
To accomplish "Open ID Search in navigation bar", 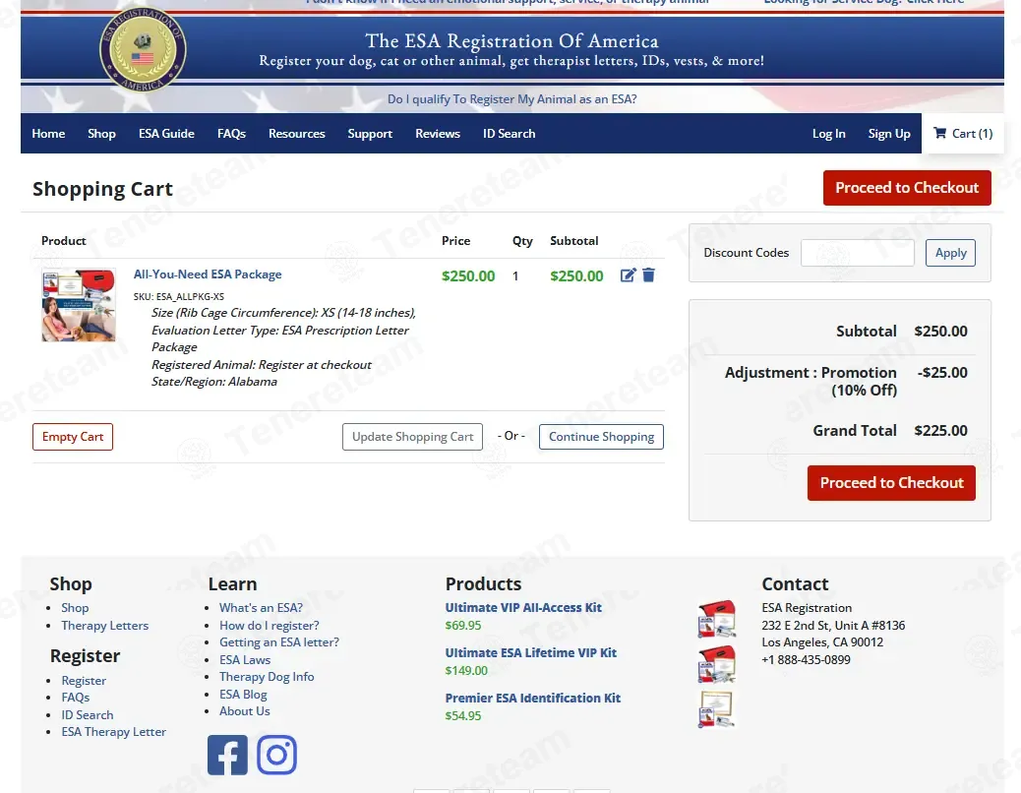I will pos(510,134).
